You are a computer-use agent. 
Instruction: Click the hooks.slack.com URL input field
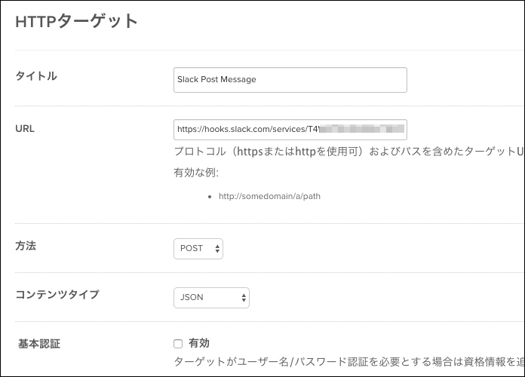(290, 130)
